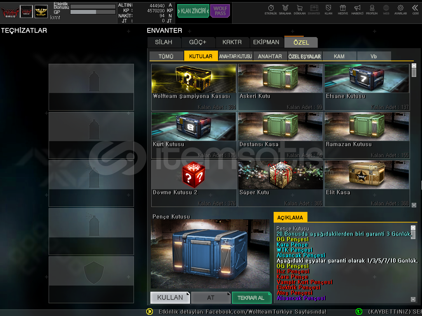The width and height of the screenshot is (422, 316).
Task: Open the ÖZEL EŞYALAR sub-tab
Action: (305, 56)
